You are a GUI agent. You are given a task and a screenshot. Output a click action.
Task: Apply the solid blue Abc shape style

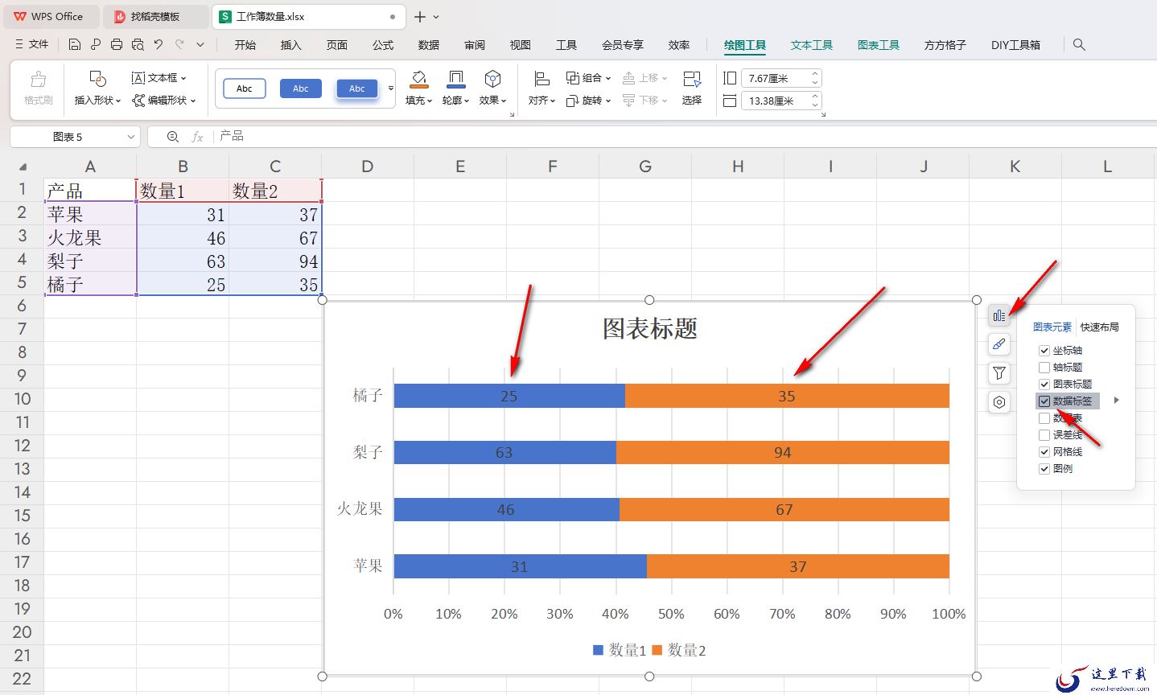click(x=301, y=88)
